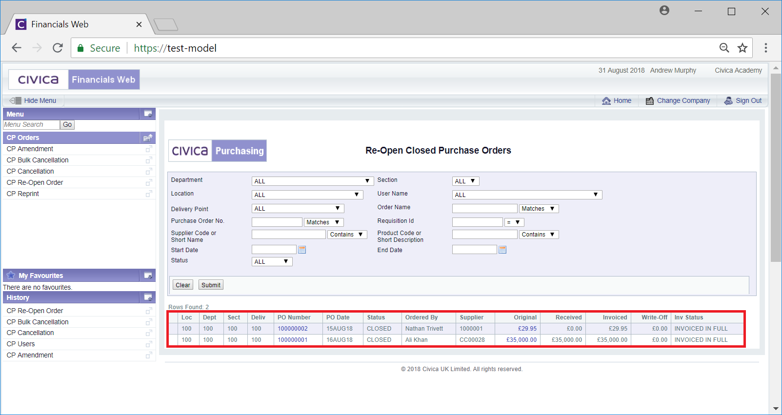Click the CP Orders panel header icon

tap(148, 138)
